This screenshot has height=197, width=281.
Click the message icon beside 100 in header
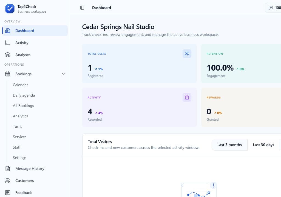pos(271,8)
